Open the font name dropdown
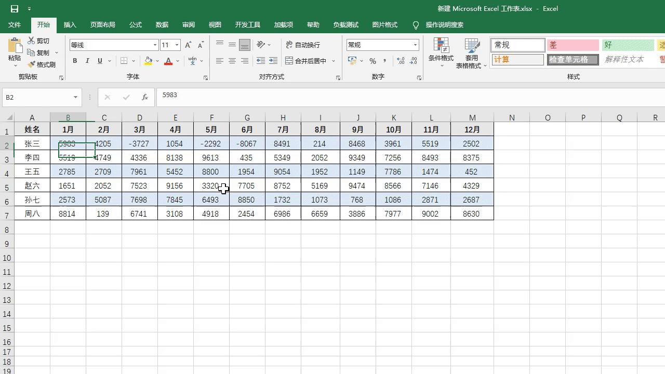 click(154, 45)
